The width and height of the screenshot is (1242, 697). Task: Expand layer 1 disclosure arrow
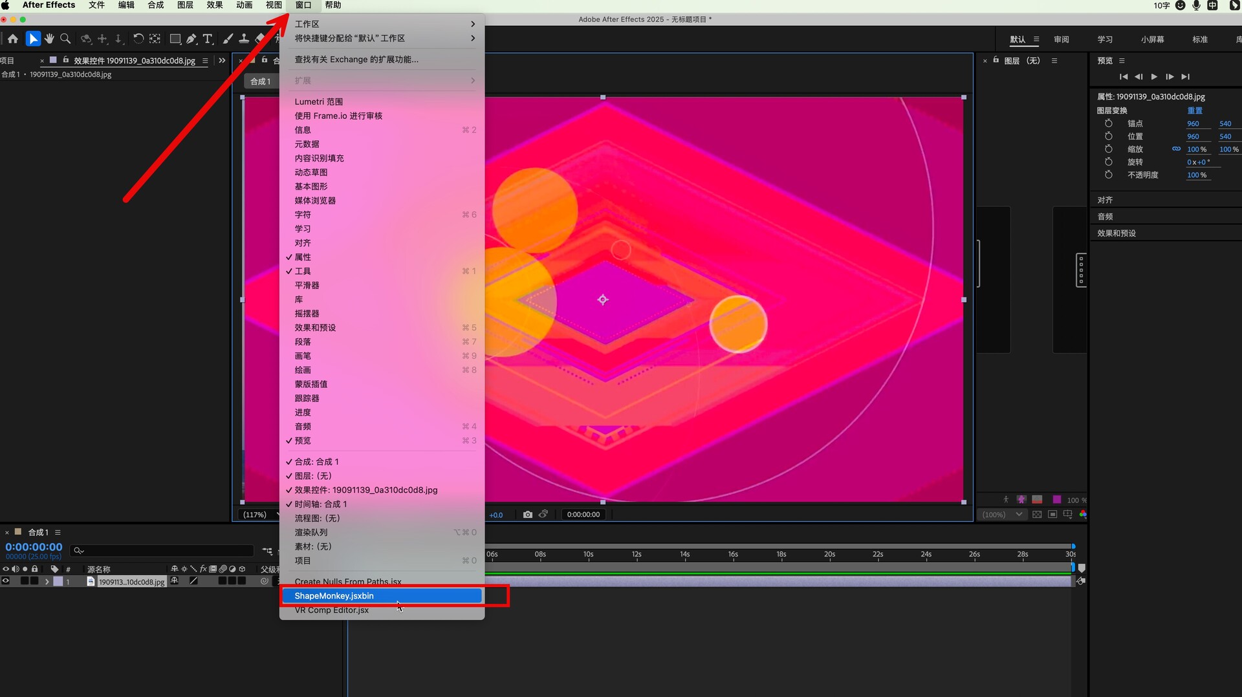coord(47,581)
